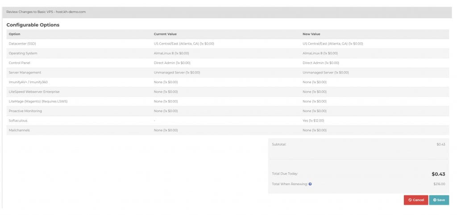Click the Total When Renewing help icon
This screenshot has height=215, width=457.
click(x=310, y=184)
